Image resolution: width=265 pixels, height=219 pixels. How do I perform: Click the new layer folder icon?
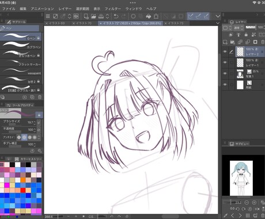pos(233,42)
